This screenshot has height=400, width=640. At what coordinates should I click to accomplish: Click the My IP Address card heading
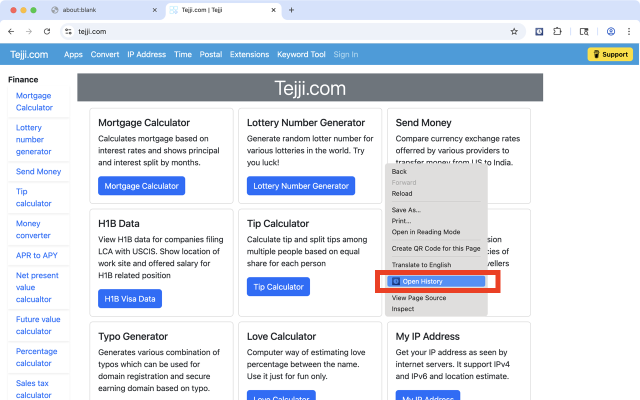click(x=427, y=336)
